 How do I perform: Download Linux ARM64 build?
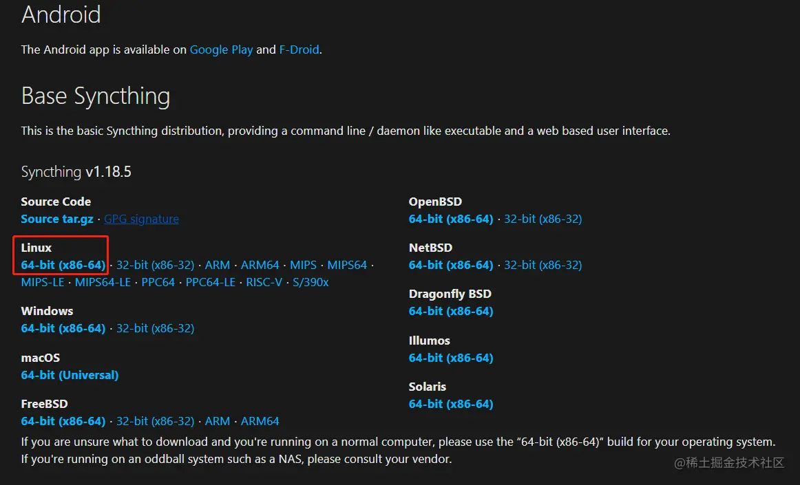point(260,265)
